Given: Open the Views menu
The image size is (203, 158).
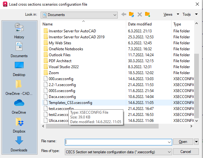Looking at the screenshot, I should click(x=168, y=14).
